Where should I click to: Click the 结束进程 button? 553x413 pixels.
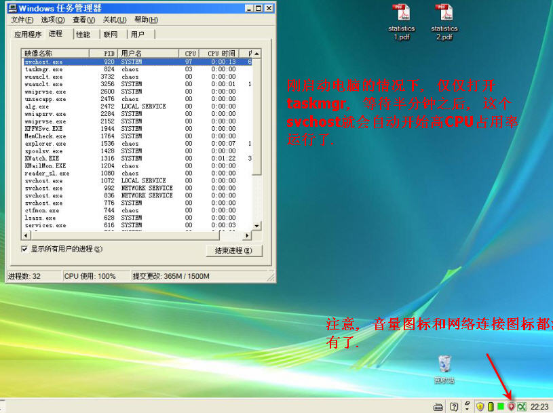point(234,250)
